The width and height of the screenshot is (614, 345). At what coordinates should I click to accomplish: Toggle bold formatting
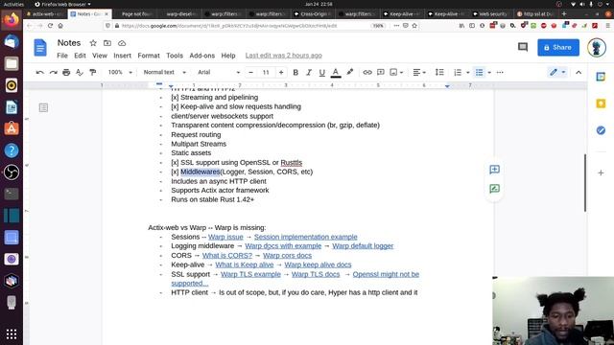point(295,73)
